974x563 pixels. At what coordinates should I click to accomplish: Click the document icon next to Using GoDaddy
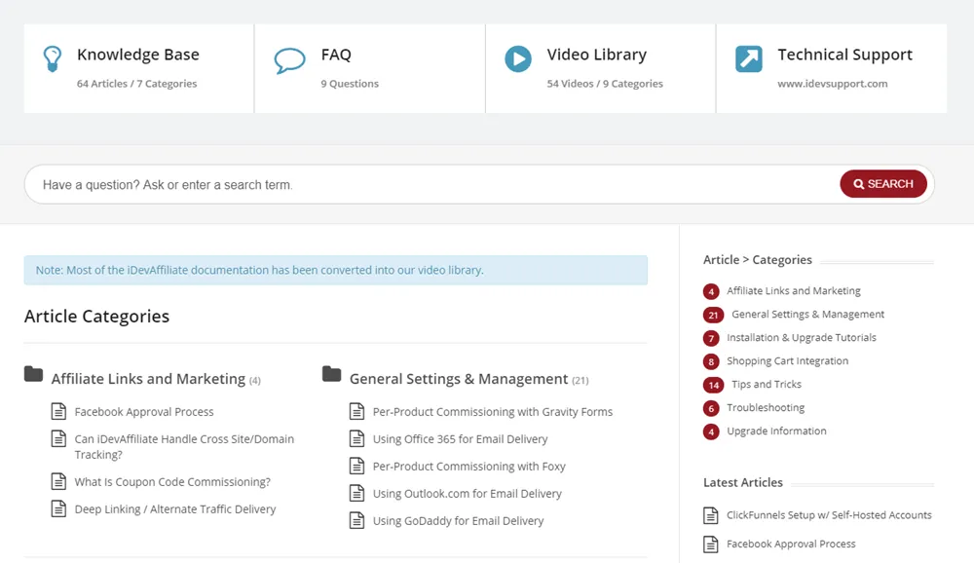pos(356,520)
